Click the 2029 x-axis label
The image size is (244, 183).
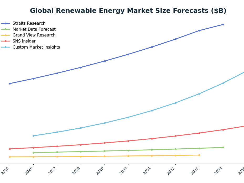[x=100, y=171]
